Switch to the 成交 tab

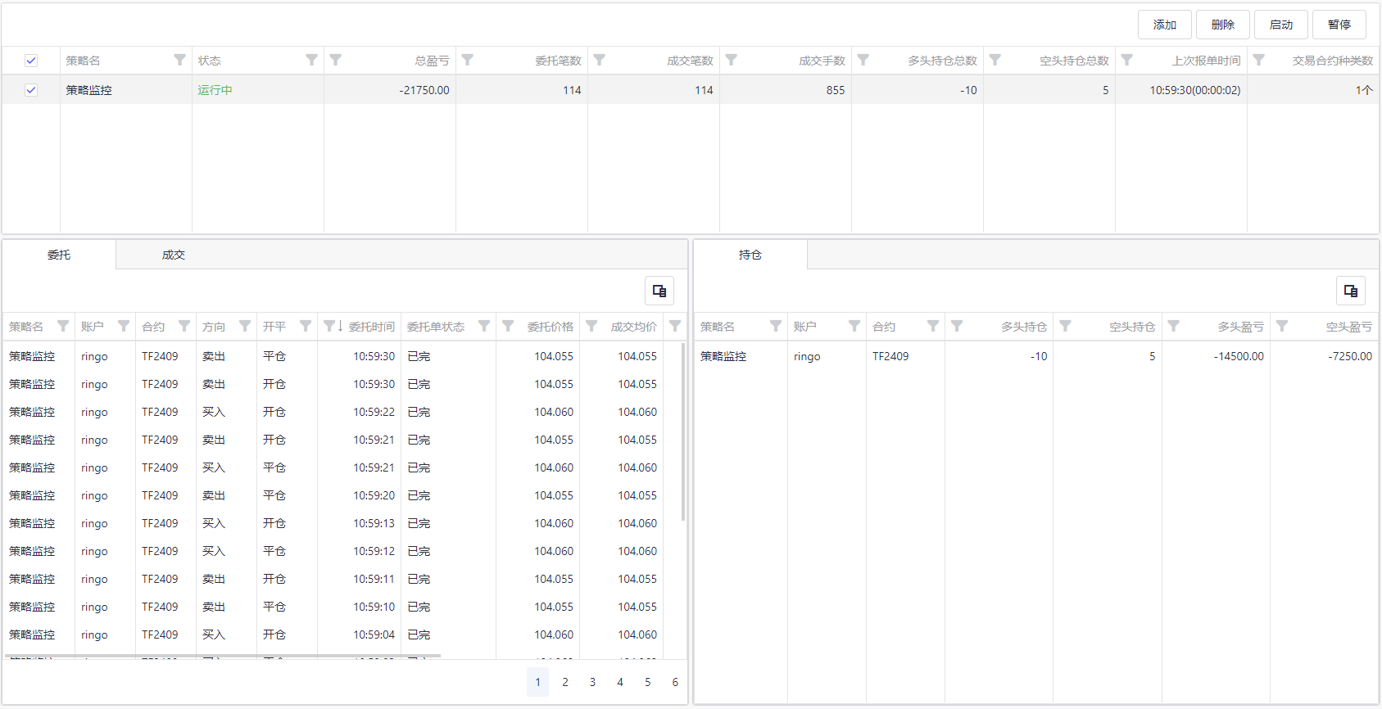pyautogui.click(x=174, y=255)
